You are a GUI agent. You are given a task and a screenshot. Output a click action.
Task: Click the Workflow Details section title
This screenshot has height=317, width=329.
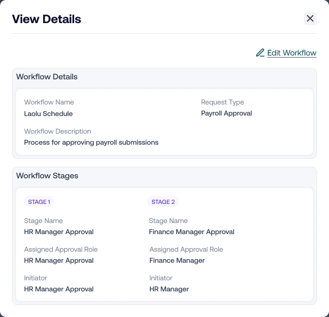[47, 77]
